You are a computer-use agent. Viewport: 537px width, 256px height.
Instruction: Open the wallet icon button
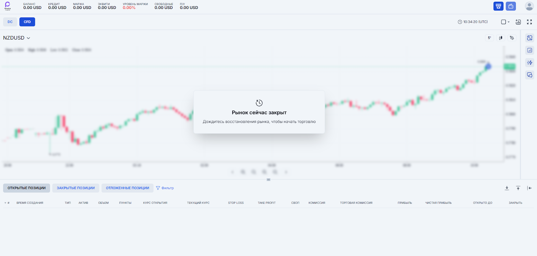click(x=510, y=6)
